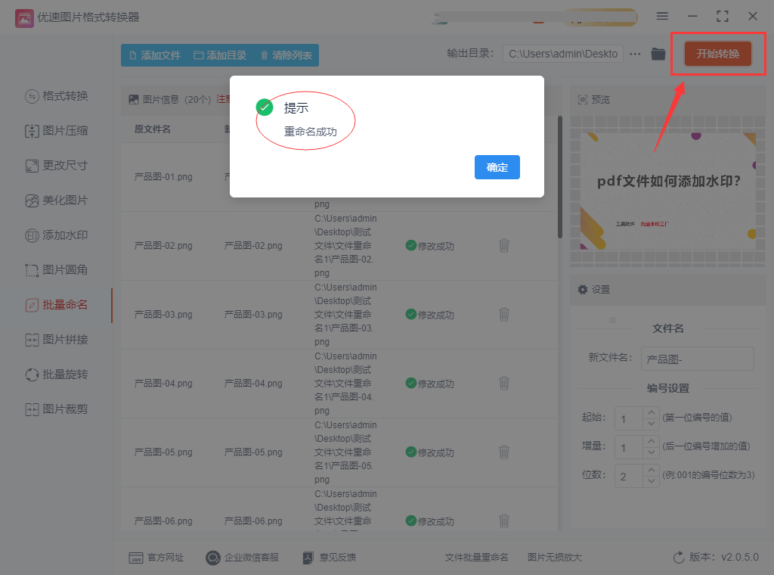The height and width of the screenshot is (575, 774).
Task: Delete the 产品图-02.png row via its trash icon
Action: (504, 246)
